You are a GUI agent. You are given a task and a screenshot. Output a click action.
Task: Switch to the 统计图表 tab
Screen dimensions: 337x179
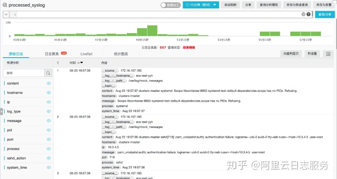coord(121,54)
